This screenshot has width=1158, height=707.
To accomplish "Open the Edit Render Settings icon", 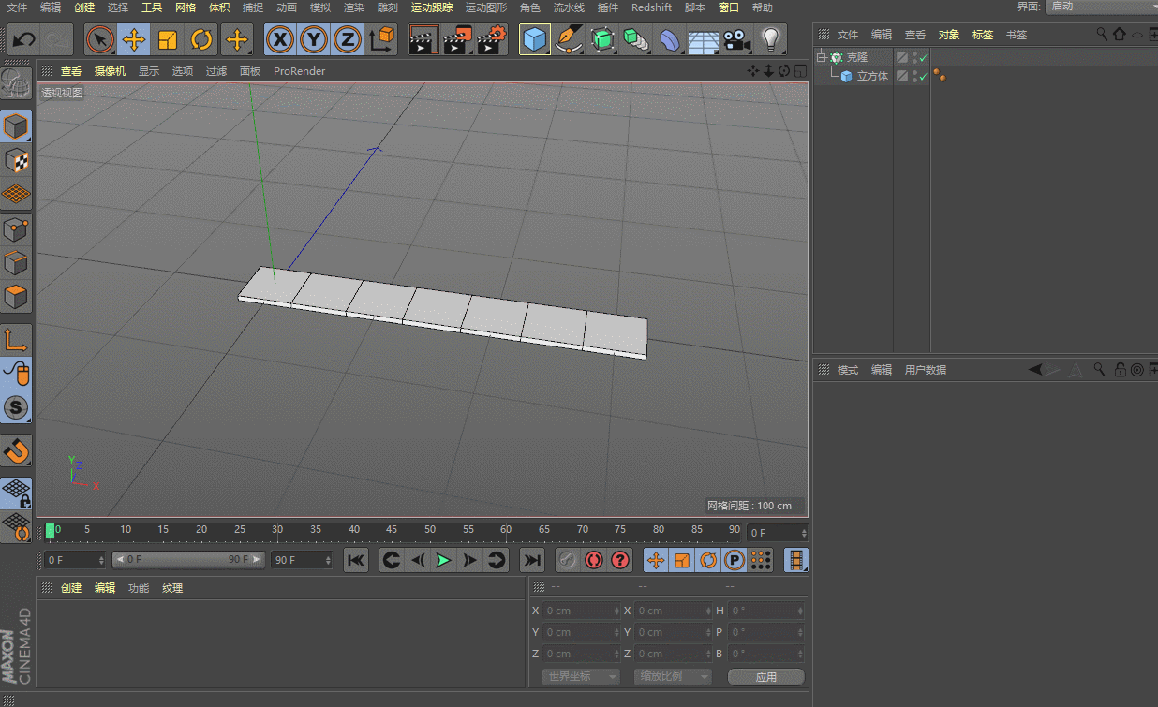I will pyautogui.click(x=491, y=40).
